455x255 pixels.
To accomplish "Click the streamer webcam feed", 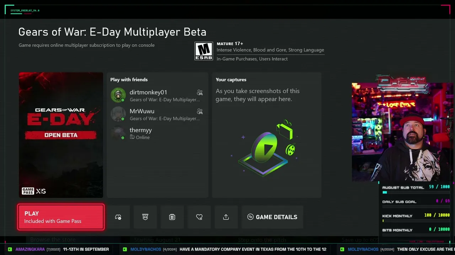I will (x=402, y=132).
